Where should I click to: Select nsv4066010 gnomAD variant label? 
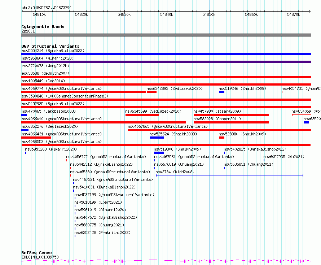62,119
